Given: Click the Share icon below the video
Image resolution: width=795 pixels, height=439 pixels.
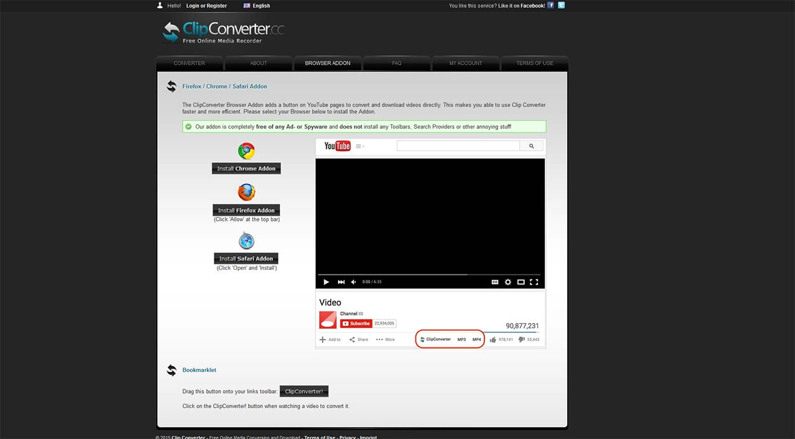Looking at the screenshot, I should coord(352,340).
